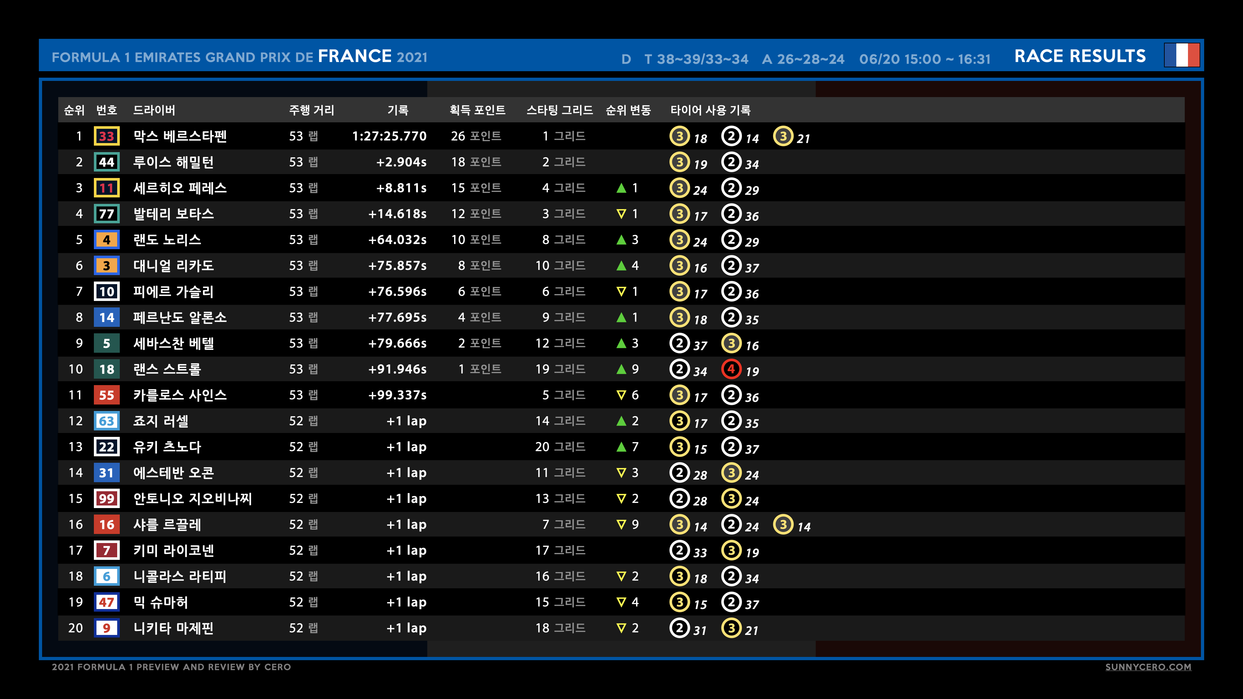Click the 타이어 사용 기록 column header
Image resolution: width=1243 pixels, height=699 pixels.
[710, 110]
